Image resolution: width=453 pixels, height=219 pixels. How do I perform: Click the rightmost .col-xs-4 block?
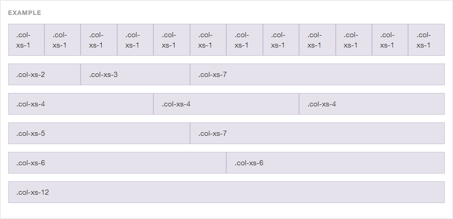tap(372, 104)
